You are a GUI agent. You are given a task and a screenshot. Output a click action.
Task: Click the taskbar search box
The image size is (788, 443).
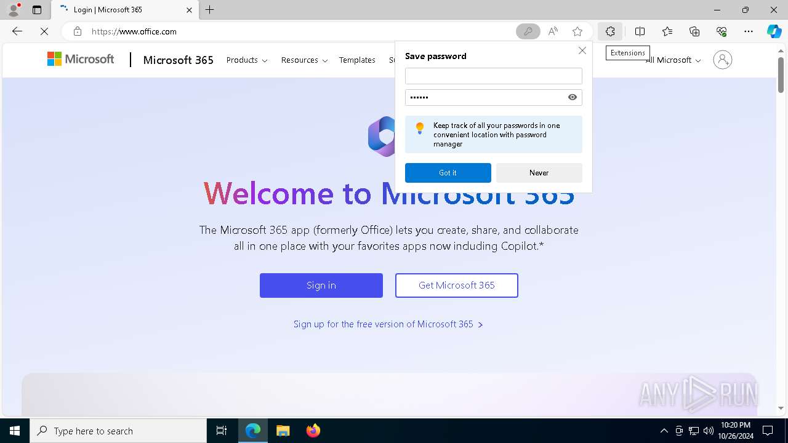(x=118, y=431)
